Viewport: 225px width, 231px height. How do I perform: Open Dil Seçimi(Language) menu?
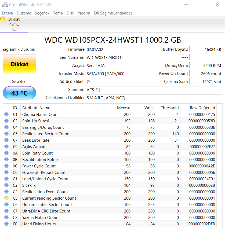click(x=113, y=13)
